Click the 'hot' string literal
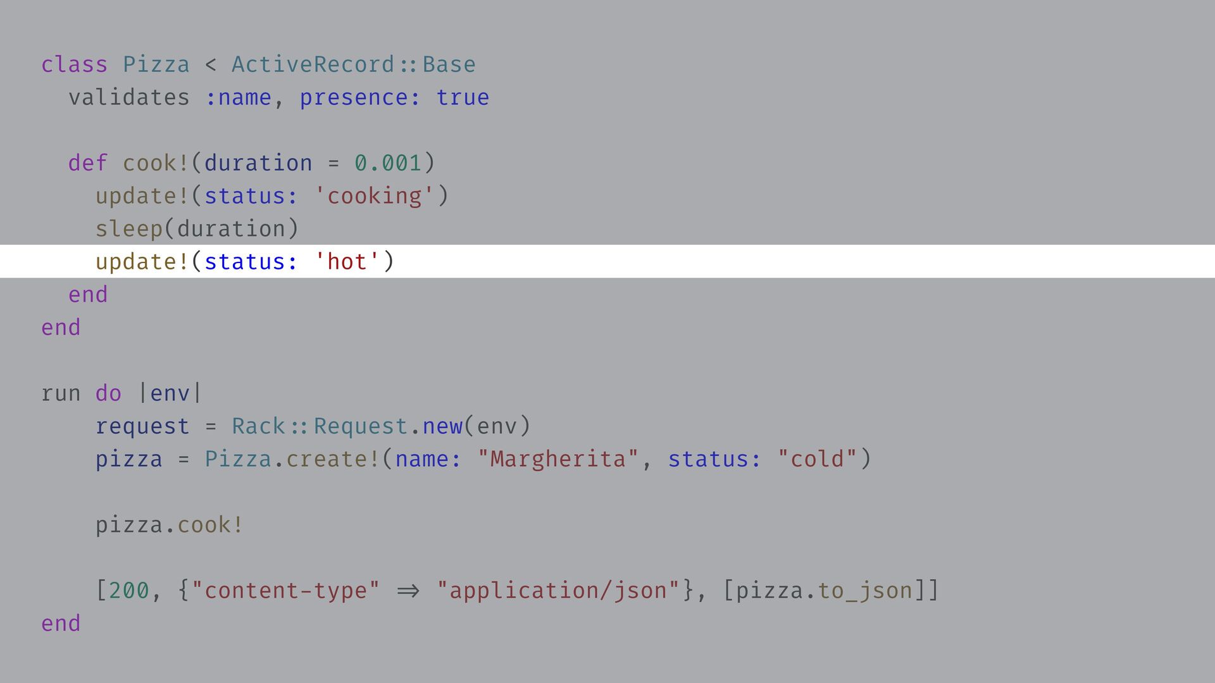This screenshot has height=683, width=1215. point(346,262)
